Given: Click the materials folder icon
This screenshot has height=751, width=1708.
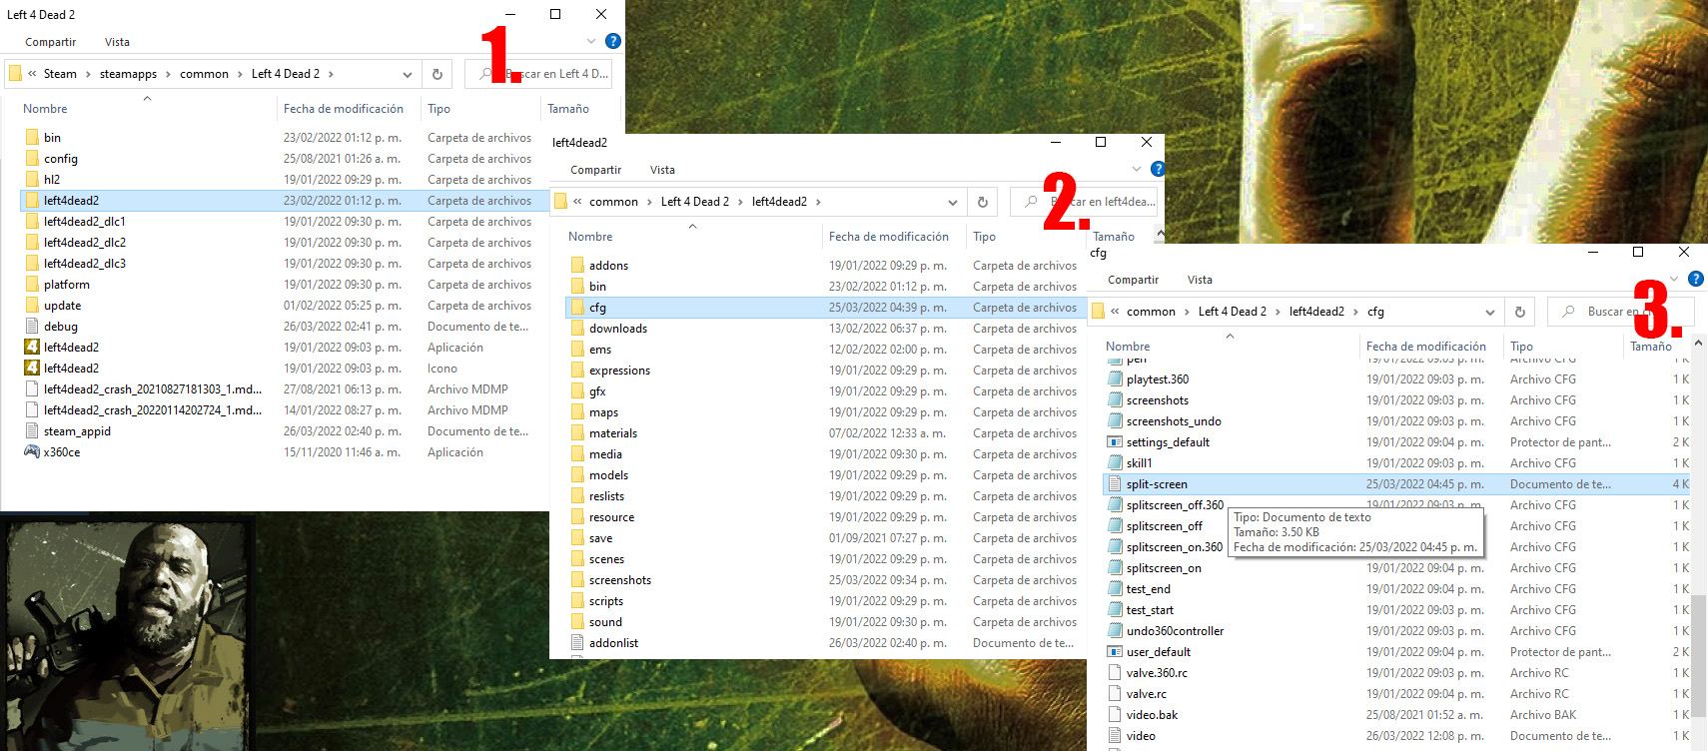Looking at the screenshot, I should tap(577, 433).
